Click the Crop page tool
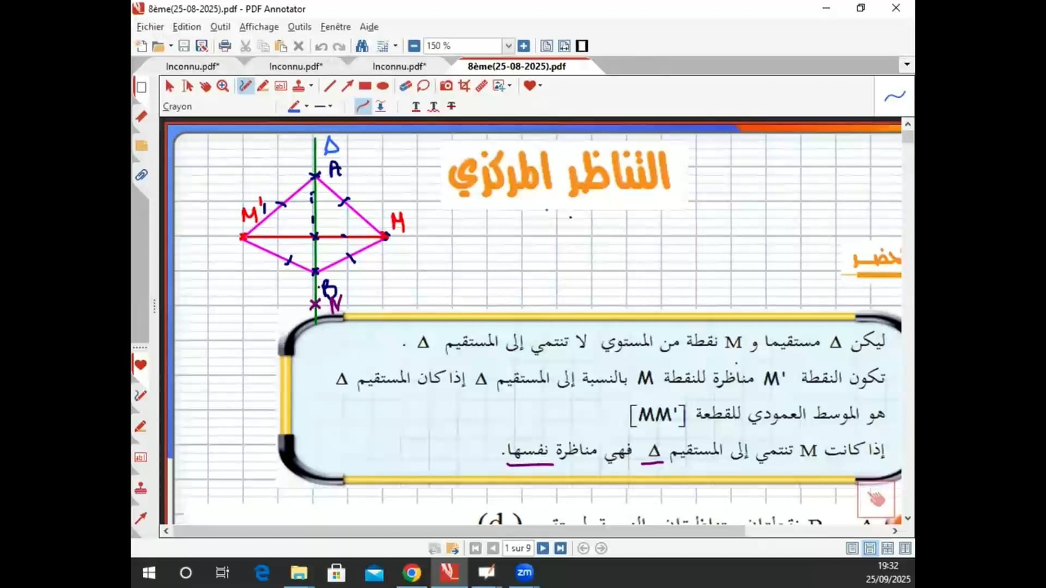Screen dimensions: 1046x588 click(x=464, y=86)
